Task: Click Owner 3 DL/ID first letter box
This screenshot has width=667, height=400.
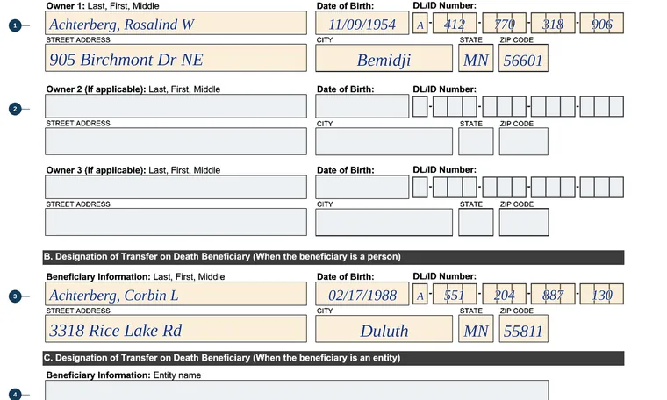Action: tap(420, 188)
